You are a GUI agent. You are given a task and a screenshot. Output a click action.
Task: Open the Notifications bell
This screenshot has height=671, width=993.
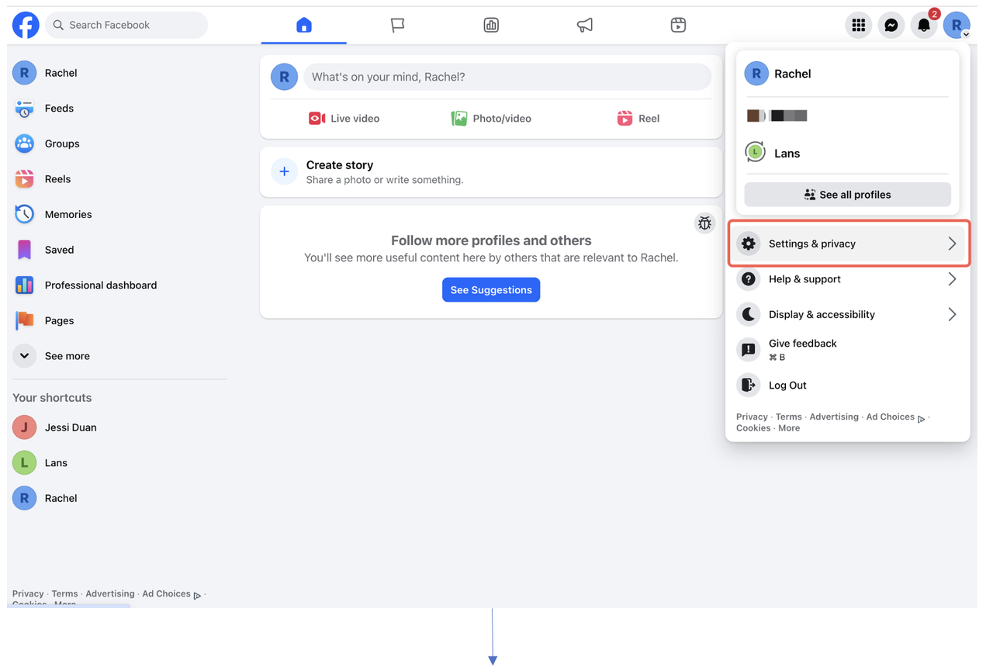(923, 25)
